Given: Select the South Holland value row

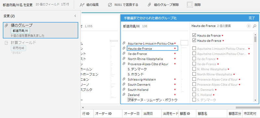Looking at the screenshot, I should tap(152, 90).
